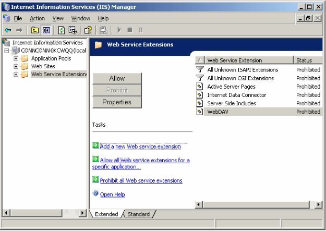This screenshot has height=231, width=326.
Task: Click tree pane scroll right arrow
Action: [x=82, y=213]
